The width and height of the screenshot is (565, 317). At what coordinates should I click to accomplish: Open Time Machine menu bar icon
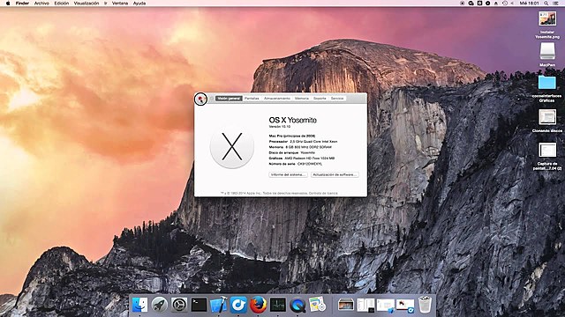click(504, 4)
